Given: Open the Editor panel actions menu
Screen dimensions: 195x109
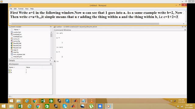Looking at the screenshot, I should (x=183, y=27).
